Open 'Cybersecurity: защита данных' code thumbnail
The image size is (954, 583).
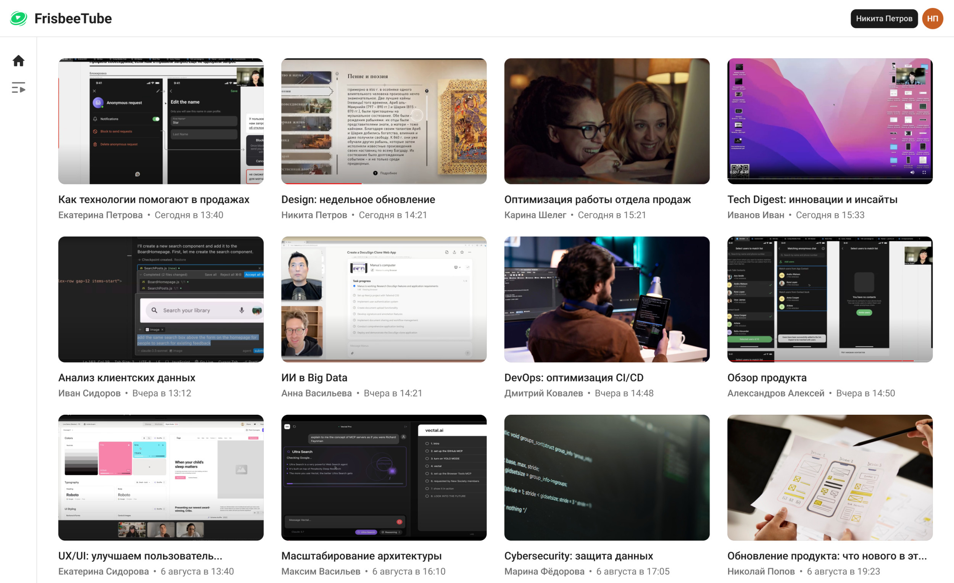607,477
